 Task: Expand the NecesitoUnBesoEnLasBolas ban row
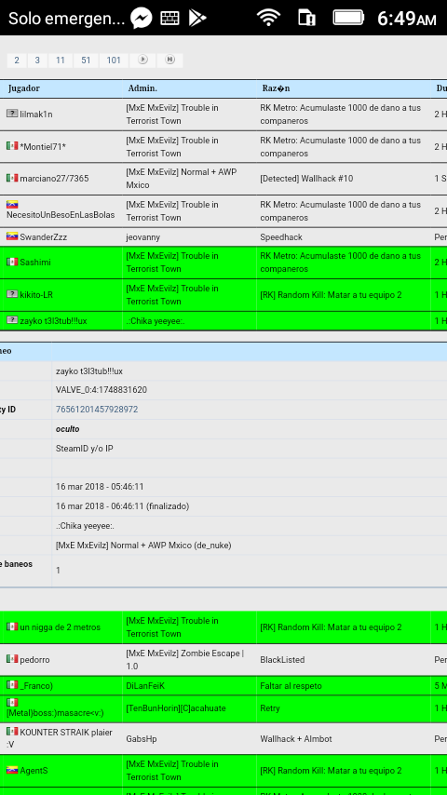click(223, 211)
